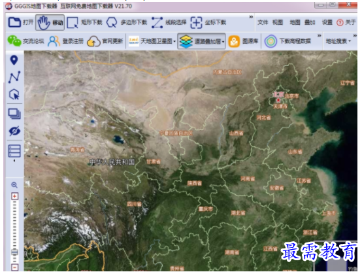Click the 安徽省 label on map
The width and height of the screenshot is (362, 272).
[276, 188]
